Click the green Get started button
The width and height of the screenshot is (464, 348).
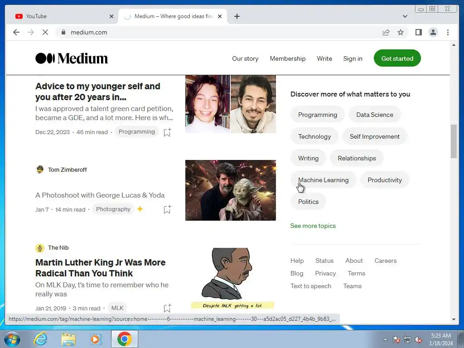397,58
